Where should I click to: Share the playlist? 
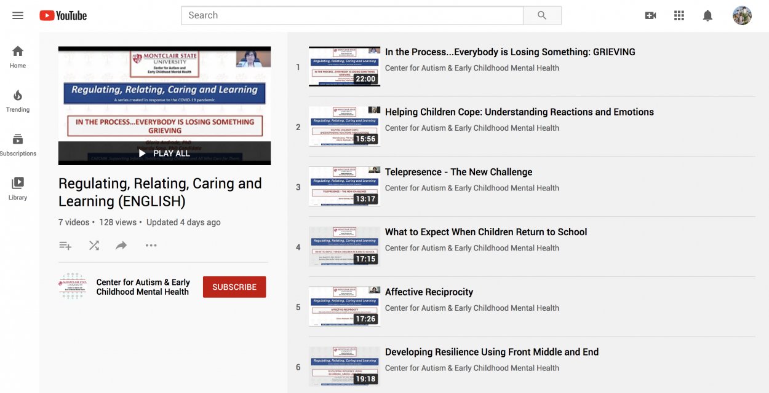tap(121, 245)
